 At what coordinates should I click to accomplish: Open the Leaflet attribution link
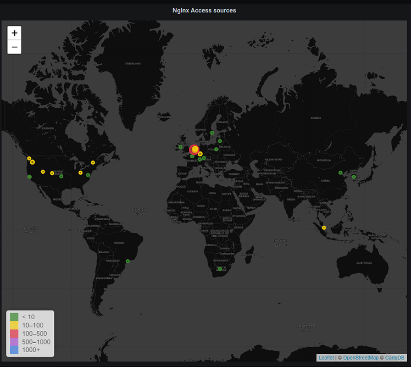click(x=326, y=358)
